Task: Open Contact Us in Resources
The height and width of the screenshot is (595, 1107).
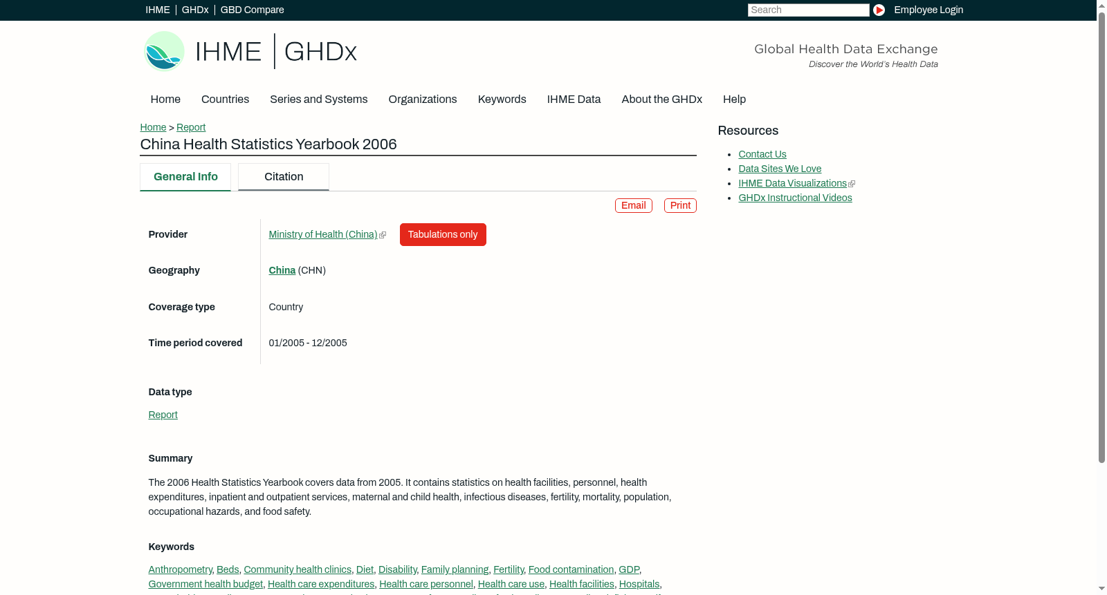Action: [x=762, y=154]
